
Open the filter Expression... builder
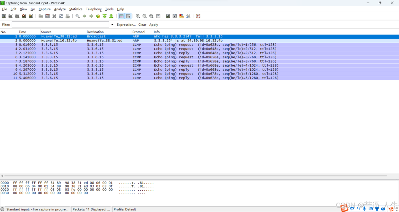click(126, 25)
